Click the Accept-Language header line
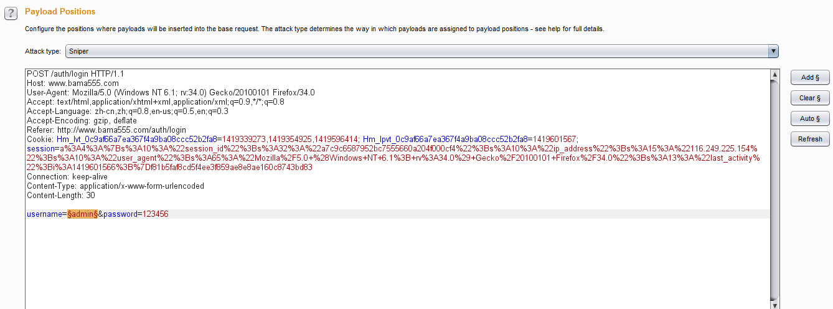Screen dimensions: 833x309 coord(128,111)
